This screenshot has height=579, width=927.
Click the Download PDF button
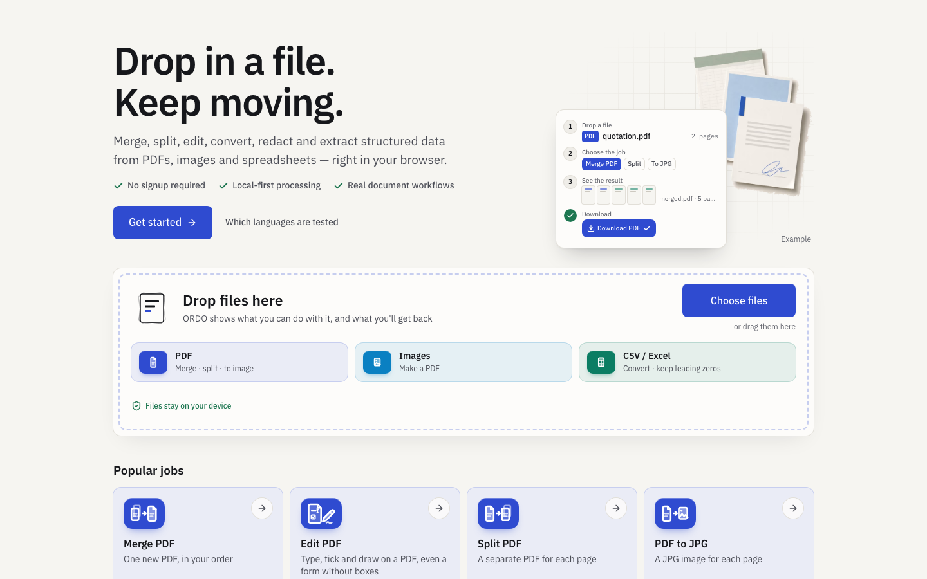click(619, 228)
